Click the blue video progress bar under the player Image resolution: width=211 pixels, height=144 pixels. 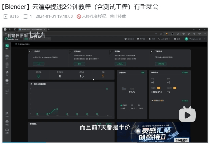[x=24, y=142]
